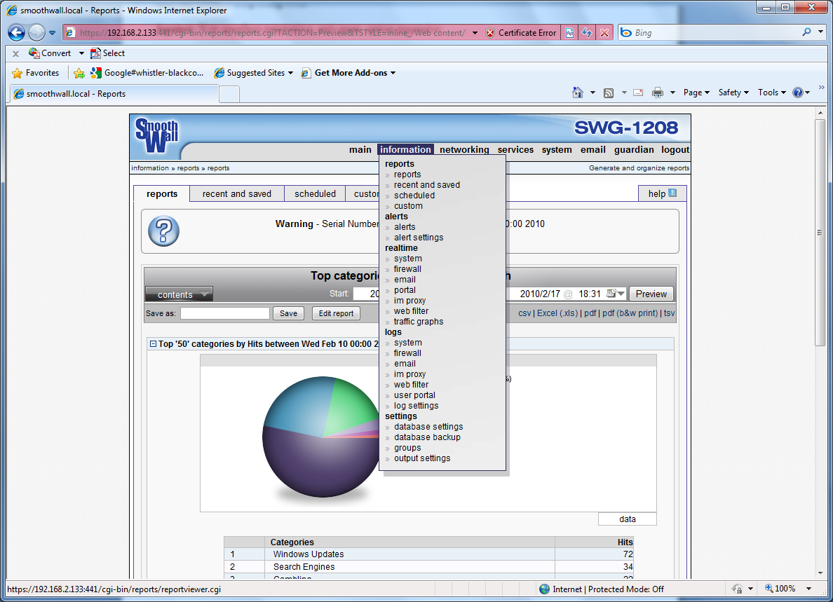833x602 pixels.
Task: Open the services navigation menu
Action: click(515, 150)
